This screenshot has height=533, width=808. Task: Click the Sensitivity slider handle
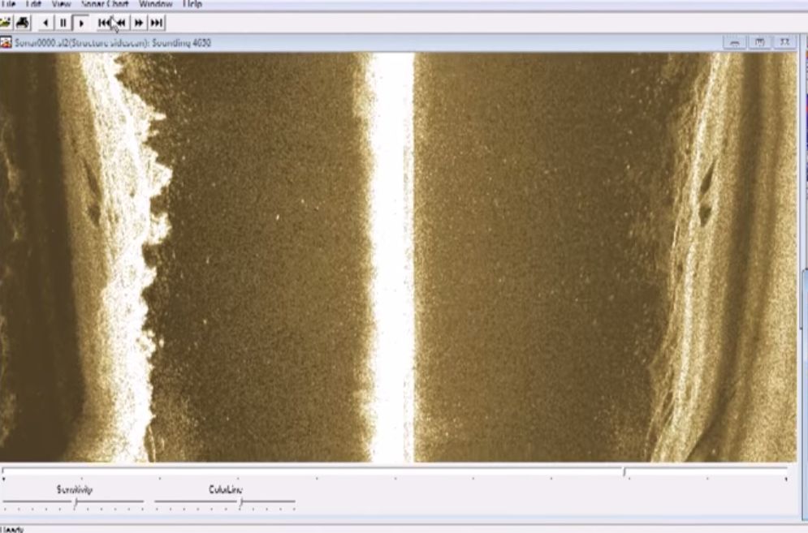click(x=75, y=505)
